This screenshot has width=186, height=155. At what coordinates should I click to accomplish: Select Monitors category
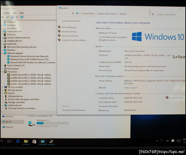click(11, 50)
